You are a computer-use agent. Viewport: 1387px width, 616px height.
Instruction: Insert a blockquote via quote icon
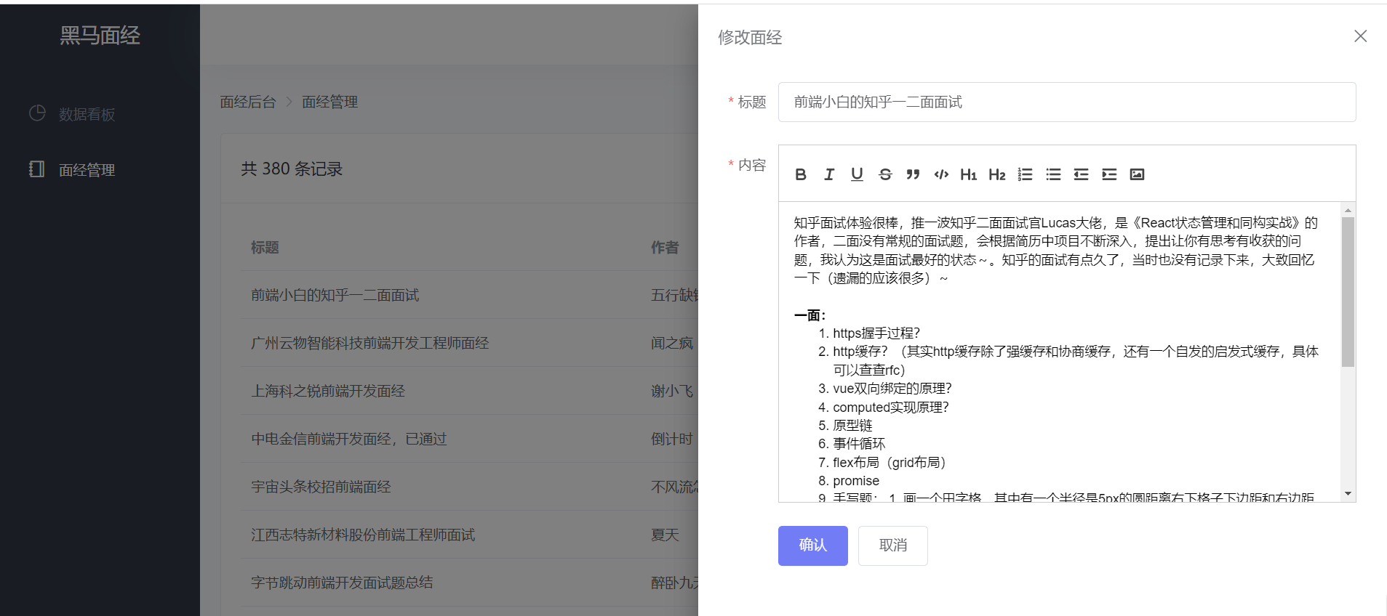pyautogui.click(x=913, y=174)
